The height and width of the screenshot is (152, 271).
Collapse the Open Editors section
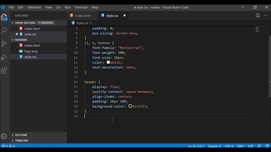(12, 23)
